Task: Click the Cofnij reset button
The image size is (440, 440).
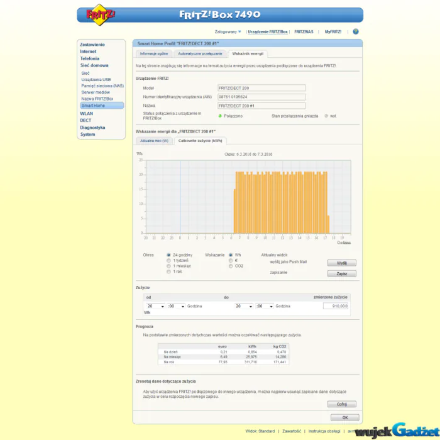Action: [x=342, y=404]
